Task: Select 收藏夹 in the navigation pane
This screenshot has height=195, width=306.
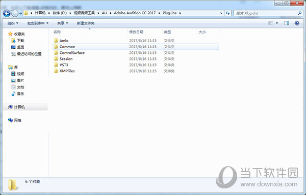Action: pos(19,34)
